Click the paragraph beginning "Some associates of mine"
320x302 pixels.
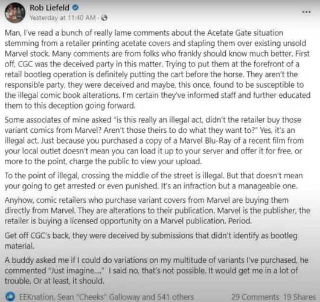tap(154, 141)
